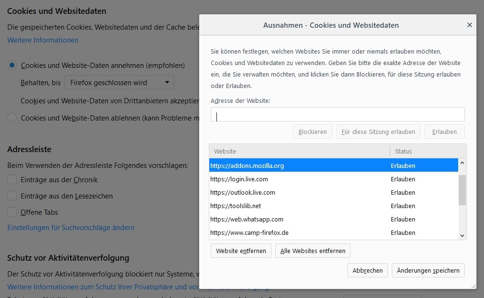
Task: Click the 'Adresse der Website' input field
Action: (x=337, y=115)
